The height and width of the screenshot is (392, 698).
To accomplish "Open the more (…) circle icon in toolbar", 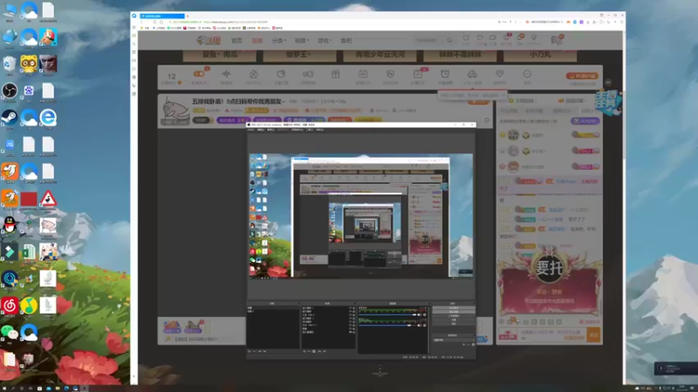I will coord(527,74).
